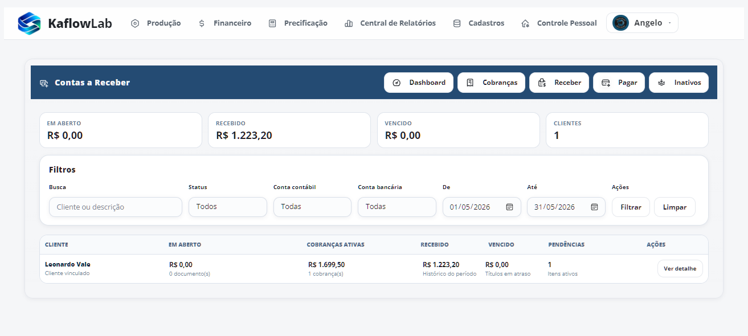Open calendar picker for Até date
This screenshot has height=336, width=748.
594,207
